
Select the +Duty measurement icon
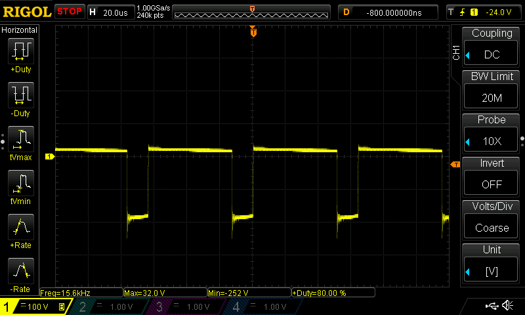coord(21,51)
